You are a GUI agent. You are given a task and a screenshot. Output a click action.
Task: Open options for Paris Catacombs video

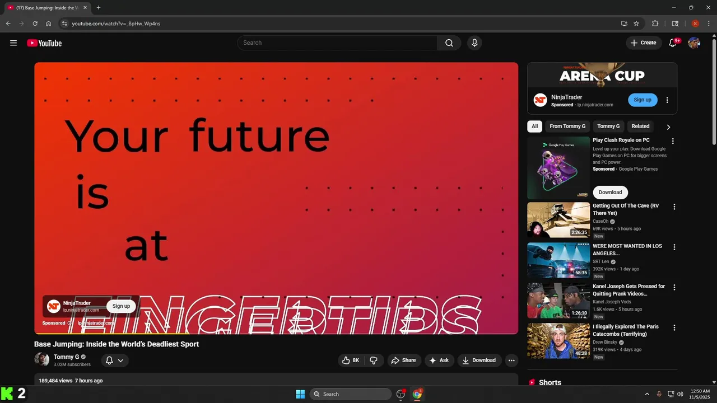[x=674, y=328]
